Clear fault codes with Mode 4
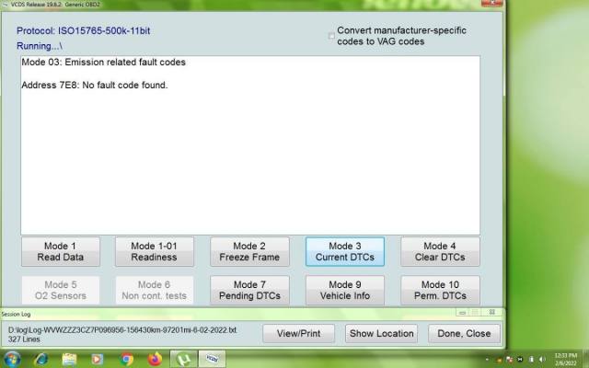 click(440, 252)
